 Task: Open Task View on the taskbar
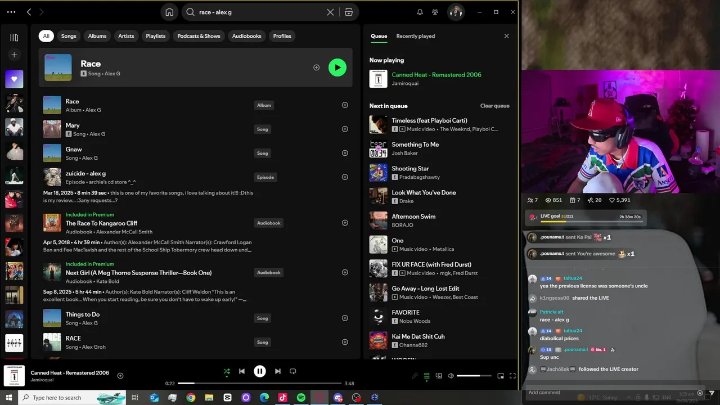(135, 398)
